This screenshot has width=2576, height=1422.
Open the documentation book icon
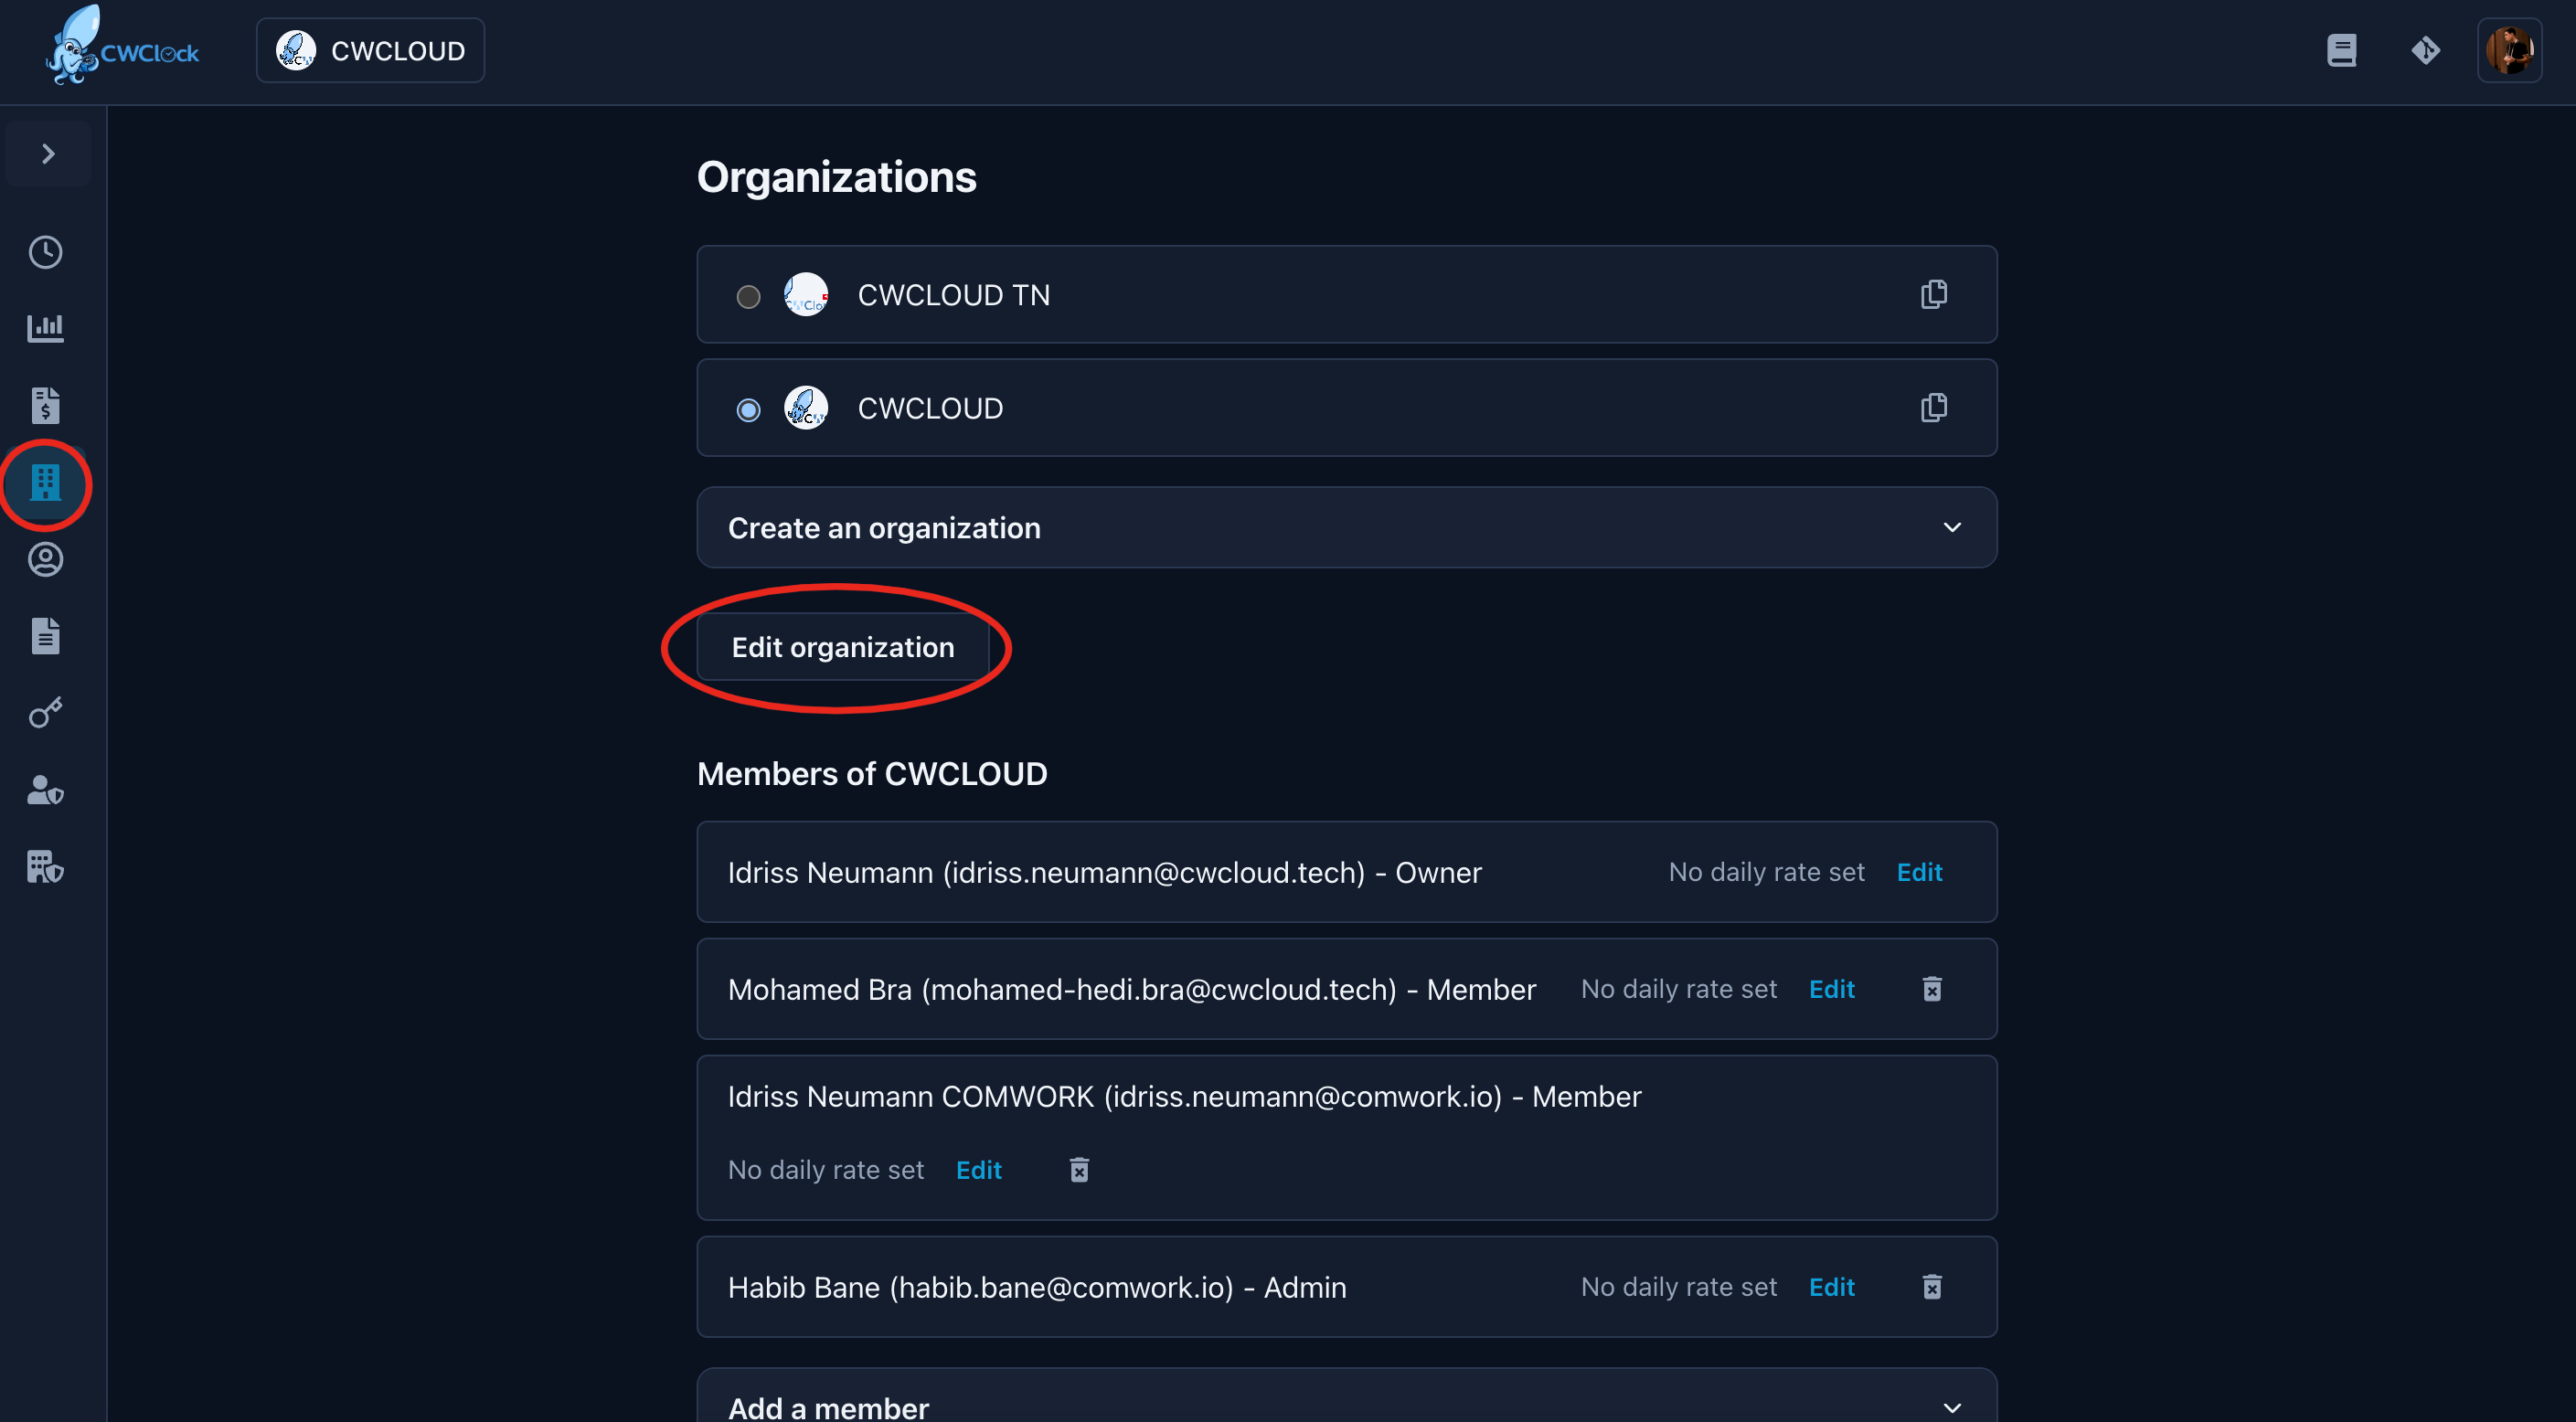pyautogui.click(x=2342, y=50)
